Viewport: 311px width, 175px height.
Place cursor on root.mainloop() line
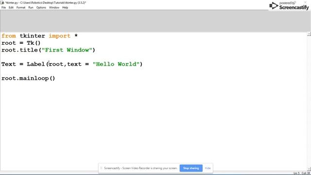(x=28, y=78)
